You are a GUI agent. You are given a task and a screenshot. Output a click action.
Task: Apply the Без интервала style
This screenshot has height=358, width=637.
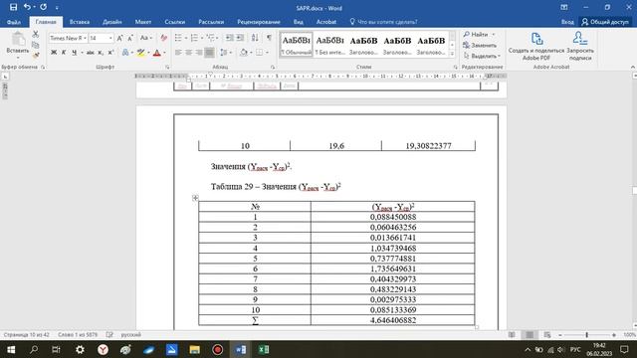point(329,45)
